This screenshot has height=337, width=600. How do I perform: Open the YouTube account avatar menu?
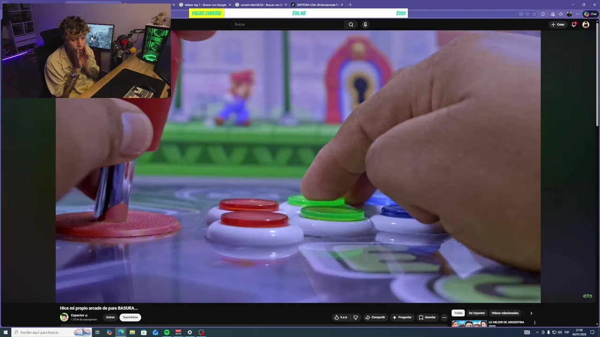tap(585, 24)
